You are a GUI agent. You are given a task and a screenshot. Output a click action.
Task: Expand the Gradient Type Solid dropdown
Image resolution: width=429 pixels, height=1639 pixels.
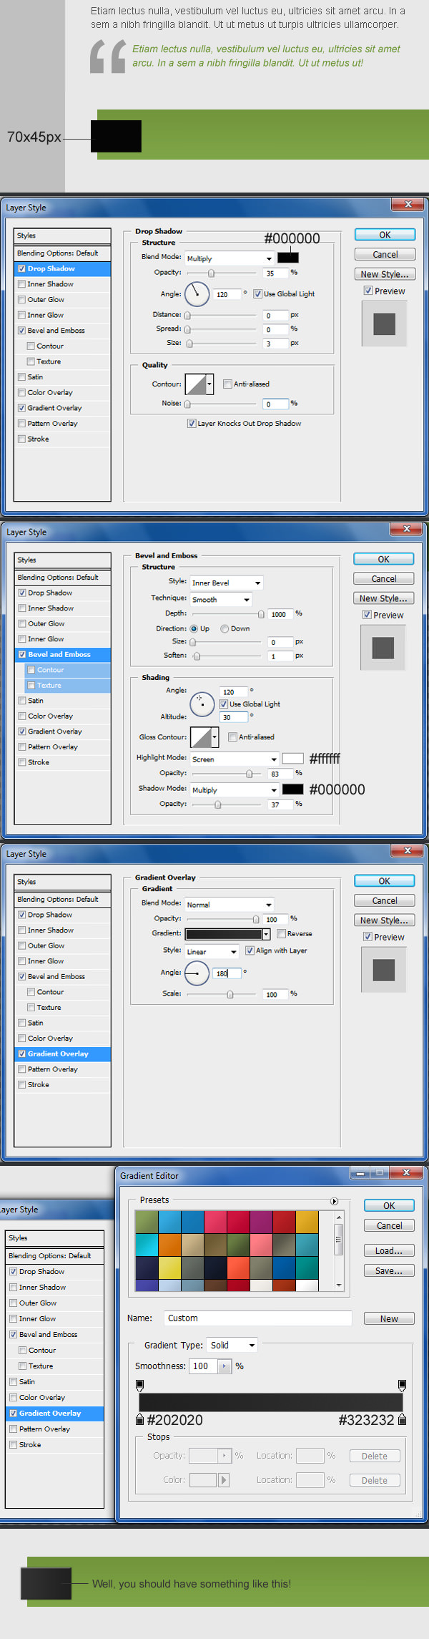point(232,1345)
